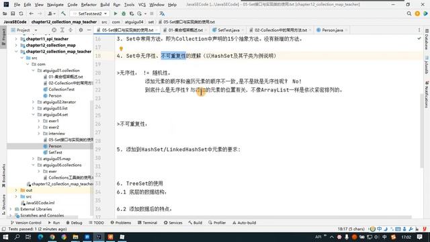The width and height of the screenshot is (430, 242).
Task: Open File Explorer from taskbar
Action: coord(75,237)
